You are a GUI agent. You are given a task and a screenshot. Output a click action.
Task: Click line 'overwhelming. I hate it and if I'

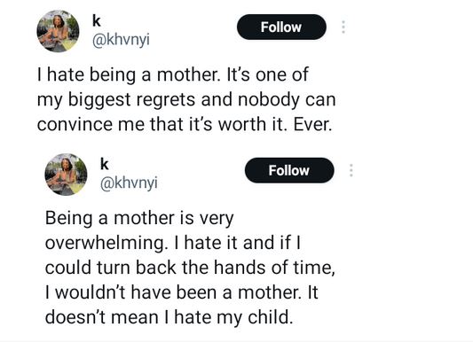173,243
